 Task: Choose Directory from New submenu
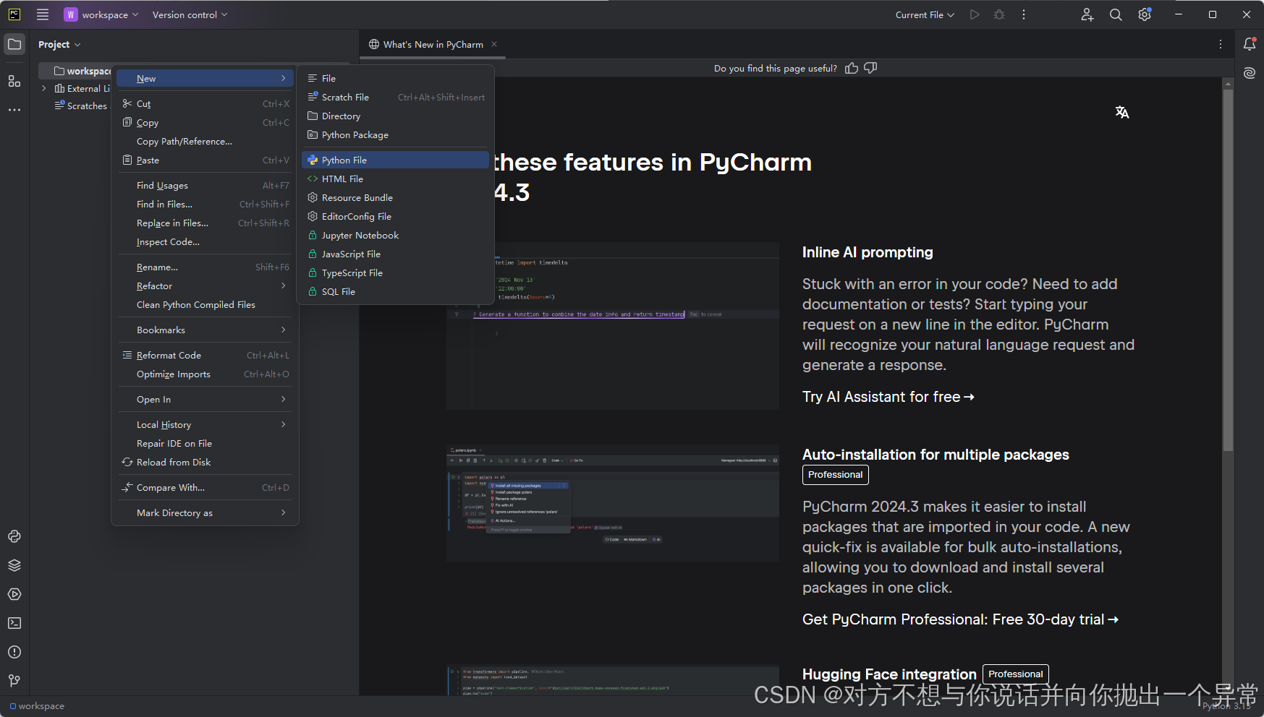click(396, 116)
